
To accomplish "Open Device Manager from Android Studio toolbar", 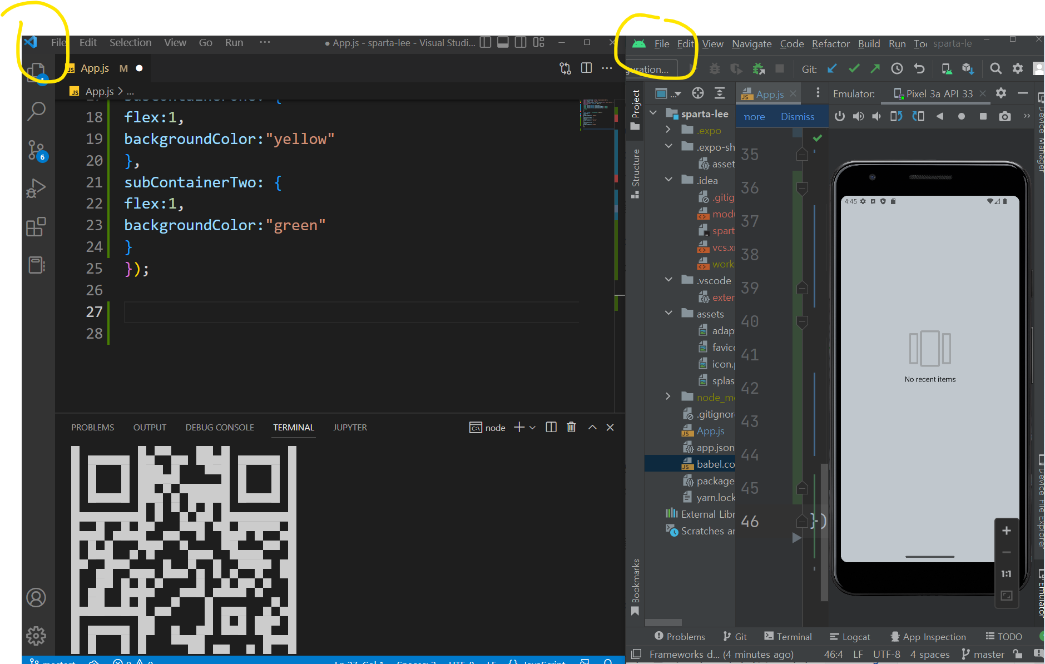I will point(946,68).
